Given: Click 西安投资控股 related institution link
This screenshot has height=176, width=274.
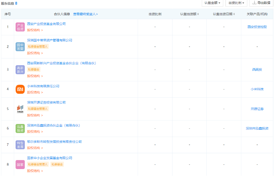Looking at the screenshot, I should [257, 27].
